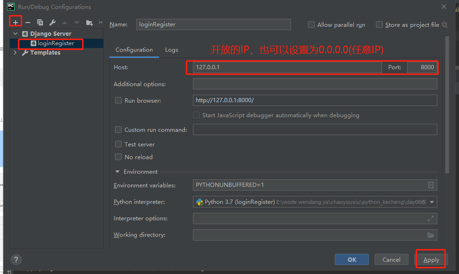The image size is (459, 274).
Task: Switch to the Configuration tab
Action: coord(134,50)
